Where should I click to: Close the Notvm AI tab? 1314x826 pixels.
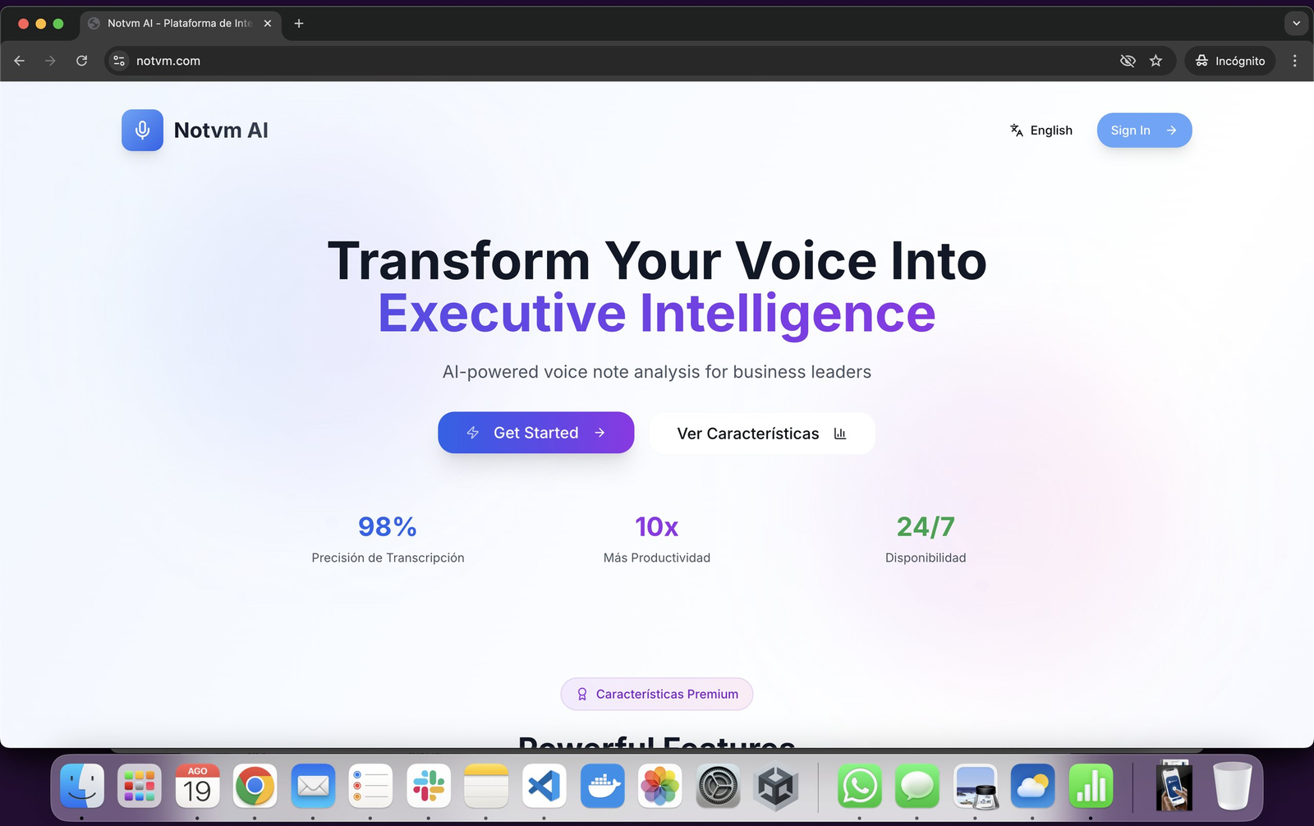click(268, 23)
